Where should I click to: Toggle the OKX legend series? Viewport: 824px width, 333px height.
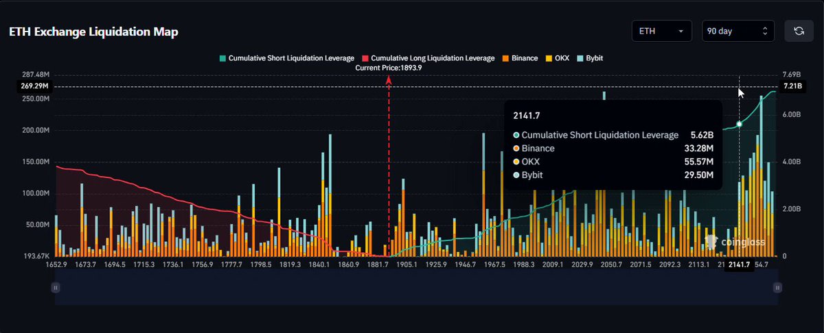tap(557, 58)
